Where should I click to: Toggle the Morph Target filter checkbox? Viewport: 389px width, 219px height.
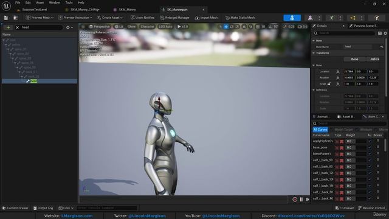point(332,130)
